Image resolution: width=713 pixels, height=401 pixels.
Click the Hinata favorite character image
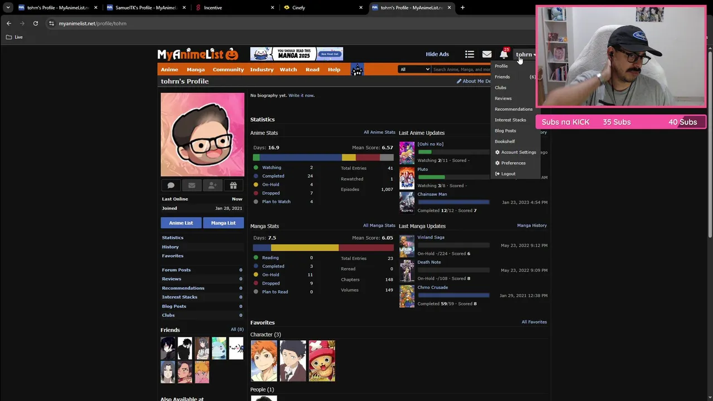263,361
